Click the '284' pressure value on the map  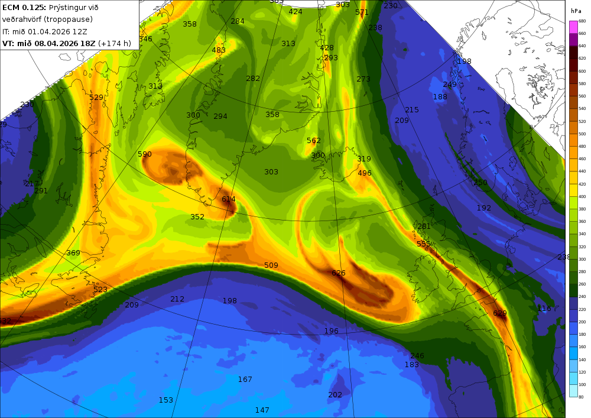tap(238, 21)
